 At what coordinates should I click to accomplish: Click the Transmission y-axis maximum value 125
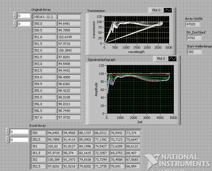point(99,17)
